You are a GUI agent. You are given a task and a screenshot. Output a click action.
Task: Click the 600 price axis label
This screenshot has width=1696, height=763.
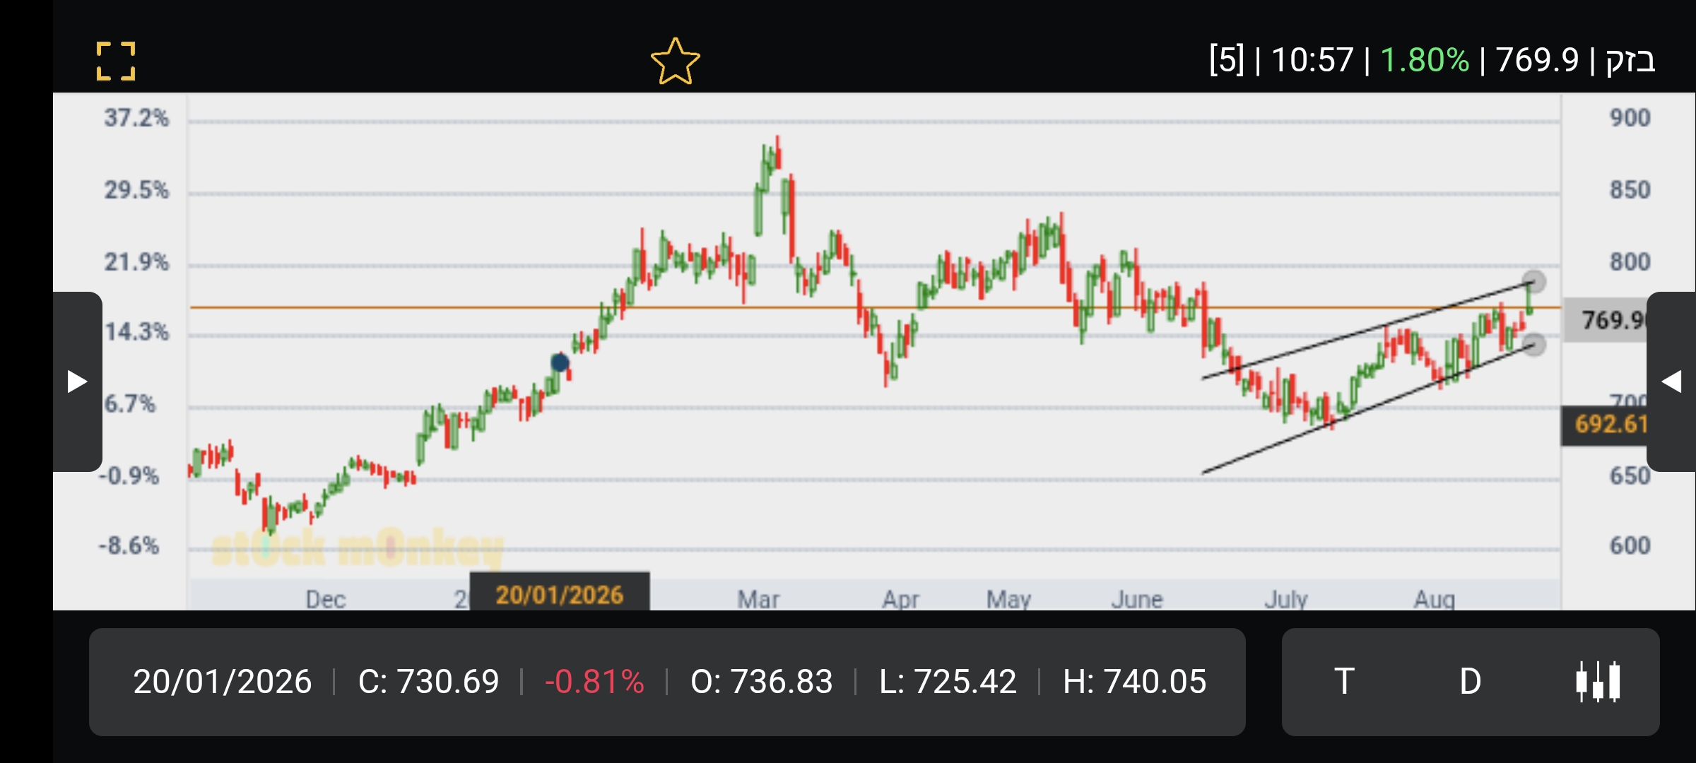[1630, 545]
